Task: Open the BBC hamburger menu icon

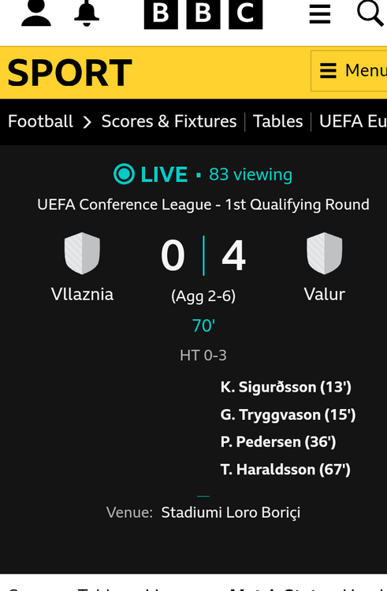Action: [x=320, y=15]
